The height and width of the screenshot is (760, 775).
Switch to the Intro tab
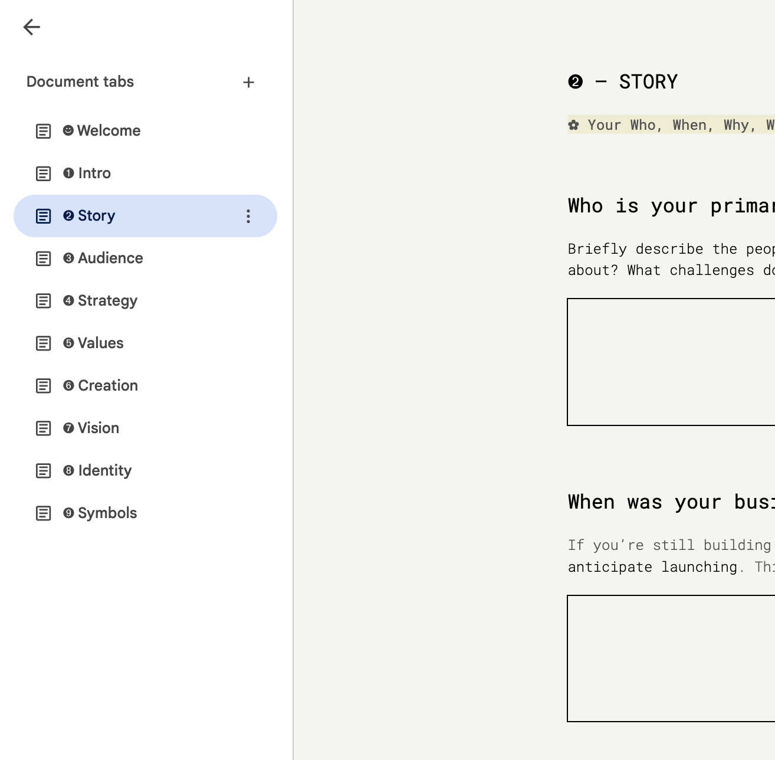pyautogui.click(x=145, y=173)
